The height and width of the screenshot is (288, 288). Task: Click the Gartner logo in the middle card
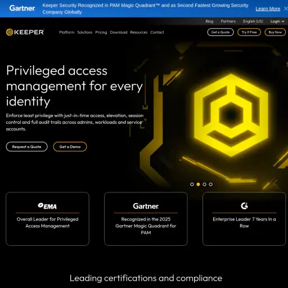coord(146,206)
